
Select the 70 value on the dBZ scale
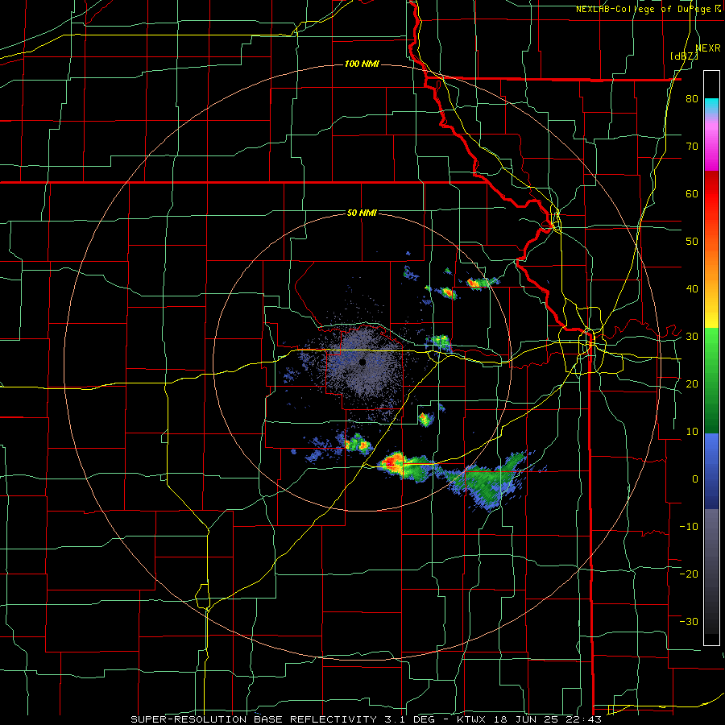[x=692, y=147]
